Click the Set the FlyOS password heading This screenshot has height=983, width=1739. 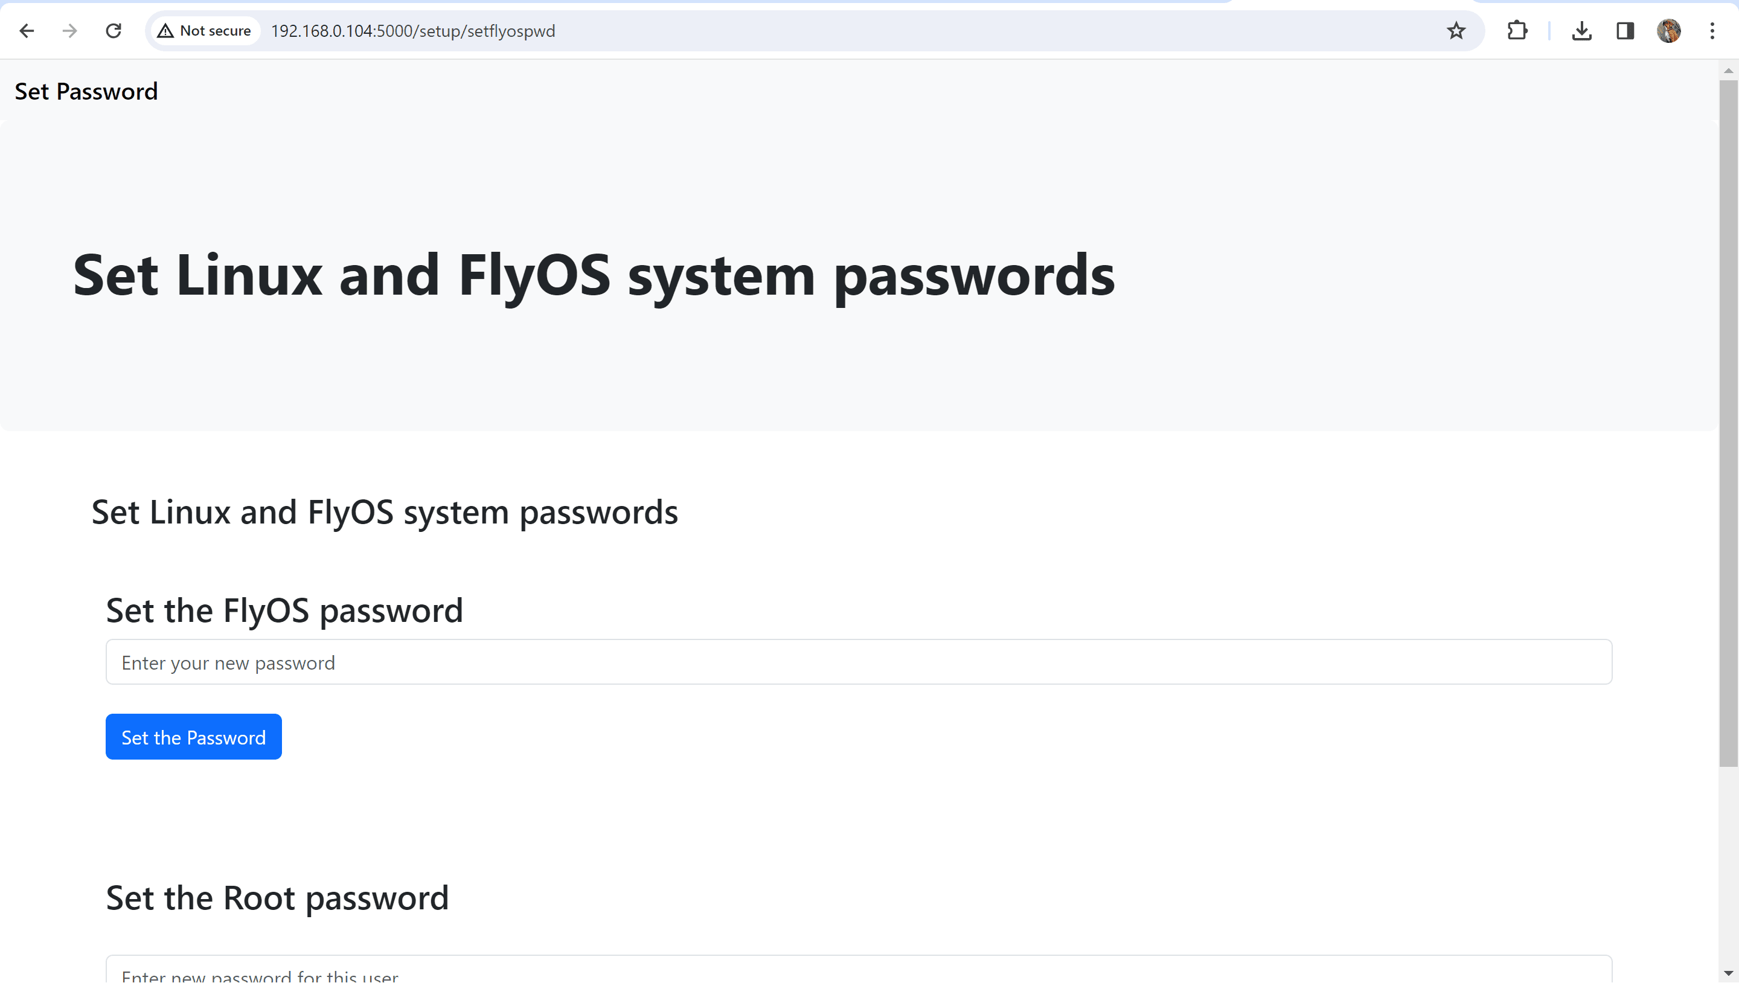click(284, 610)
